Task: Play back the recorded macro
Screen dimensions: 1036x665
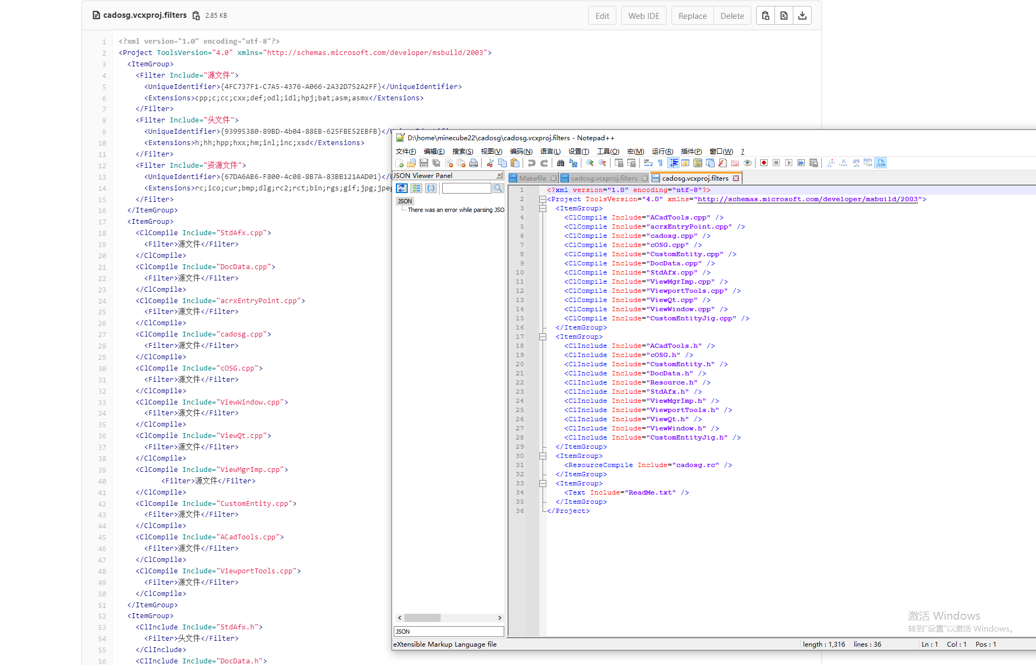Action: pyautogui.click(x=788, y=163)
